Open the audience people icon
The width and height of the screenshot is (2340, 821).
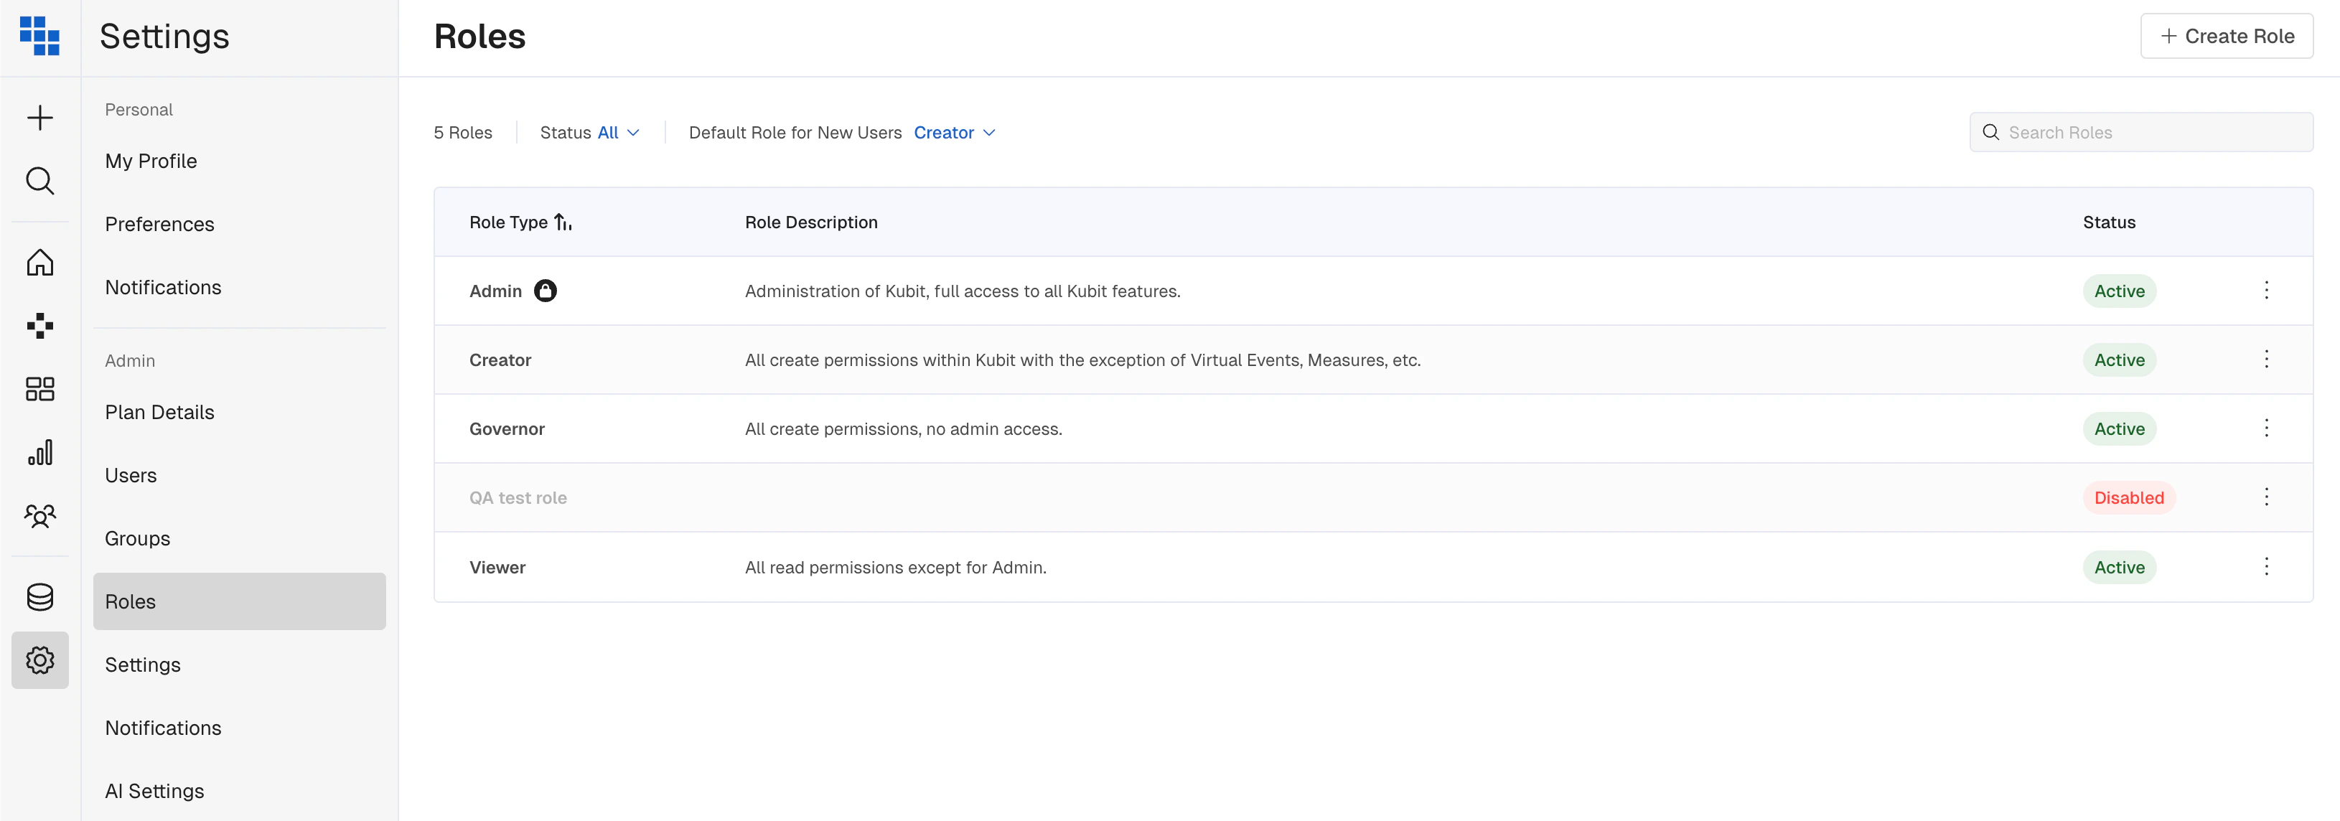click(x=40, y=516)
